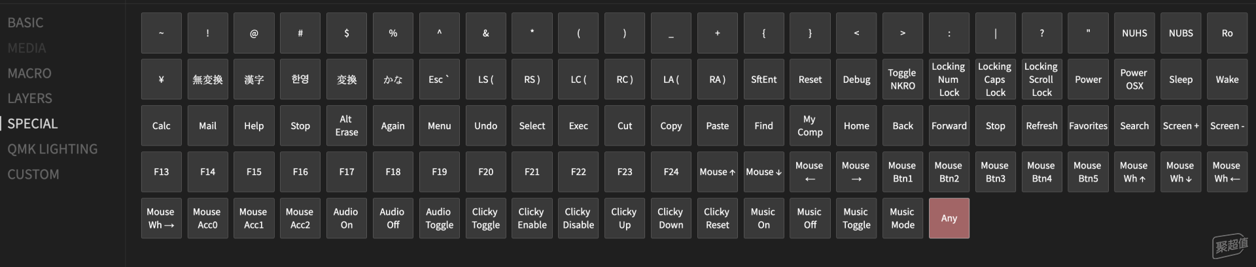
Task: Choose the Mouse ↑ arrow key
Action: 717,172
